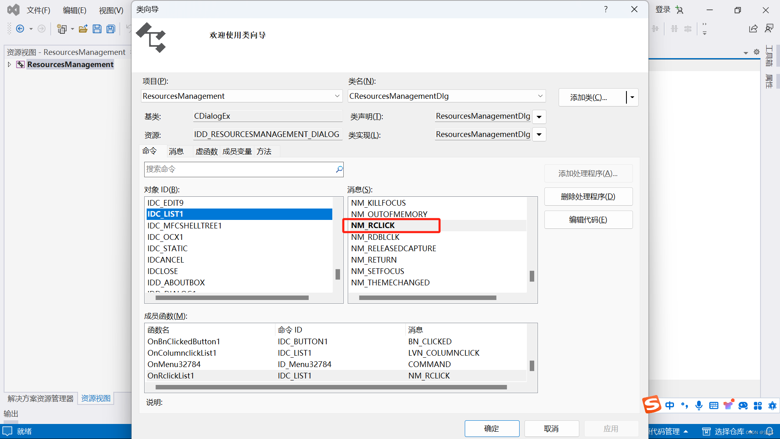This screenshot has height=439, width=780.
Task: Click the member functions horizontal scrollbar
Action: tap(331, 387)
